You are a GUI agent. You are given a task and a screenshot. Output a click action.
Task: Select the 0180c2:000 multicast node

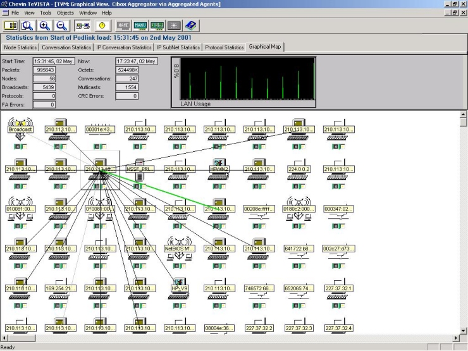(x=299, y=209)
